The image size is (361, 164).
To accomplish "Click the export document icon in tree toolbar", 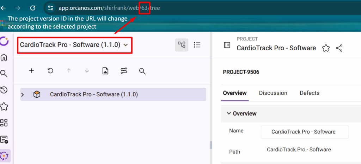I will [105, 71].
